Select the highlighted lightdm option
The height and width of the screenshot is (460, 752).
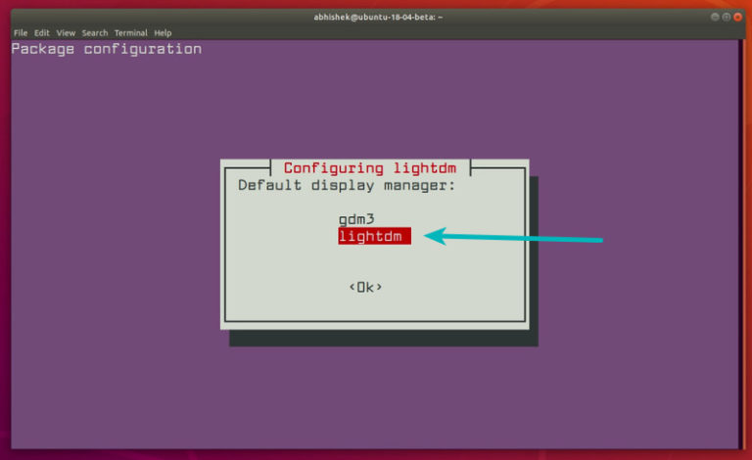pos(374,236)
